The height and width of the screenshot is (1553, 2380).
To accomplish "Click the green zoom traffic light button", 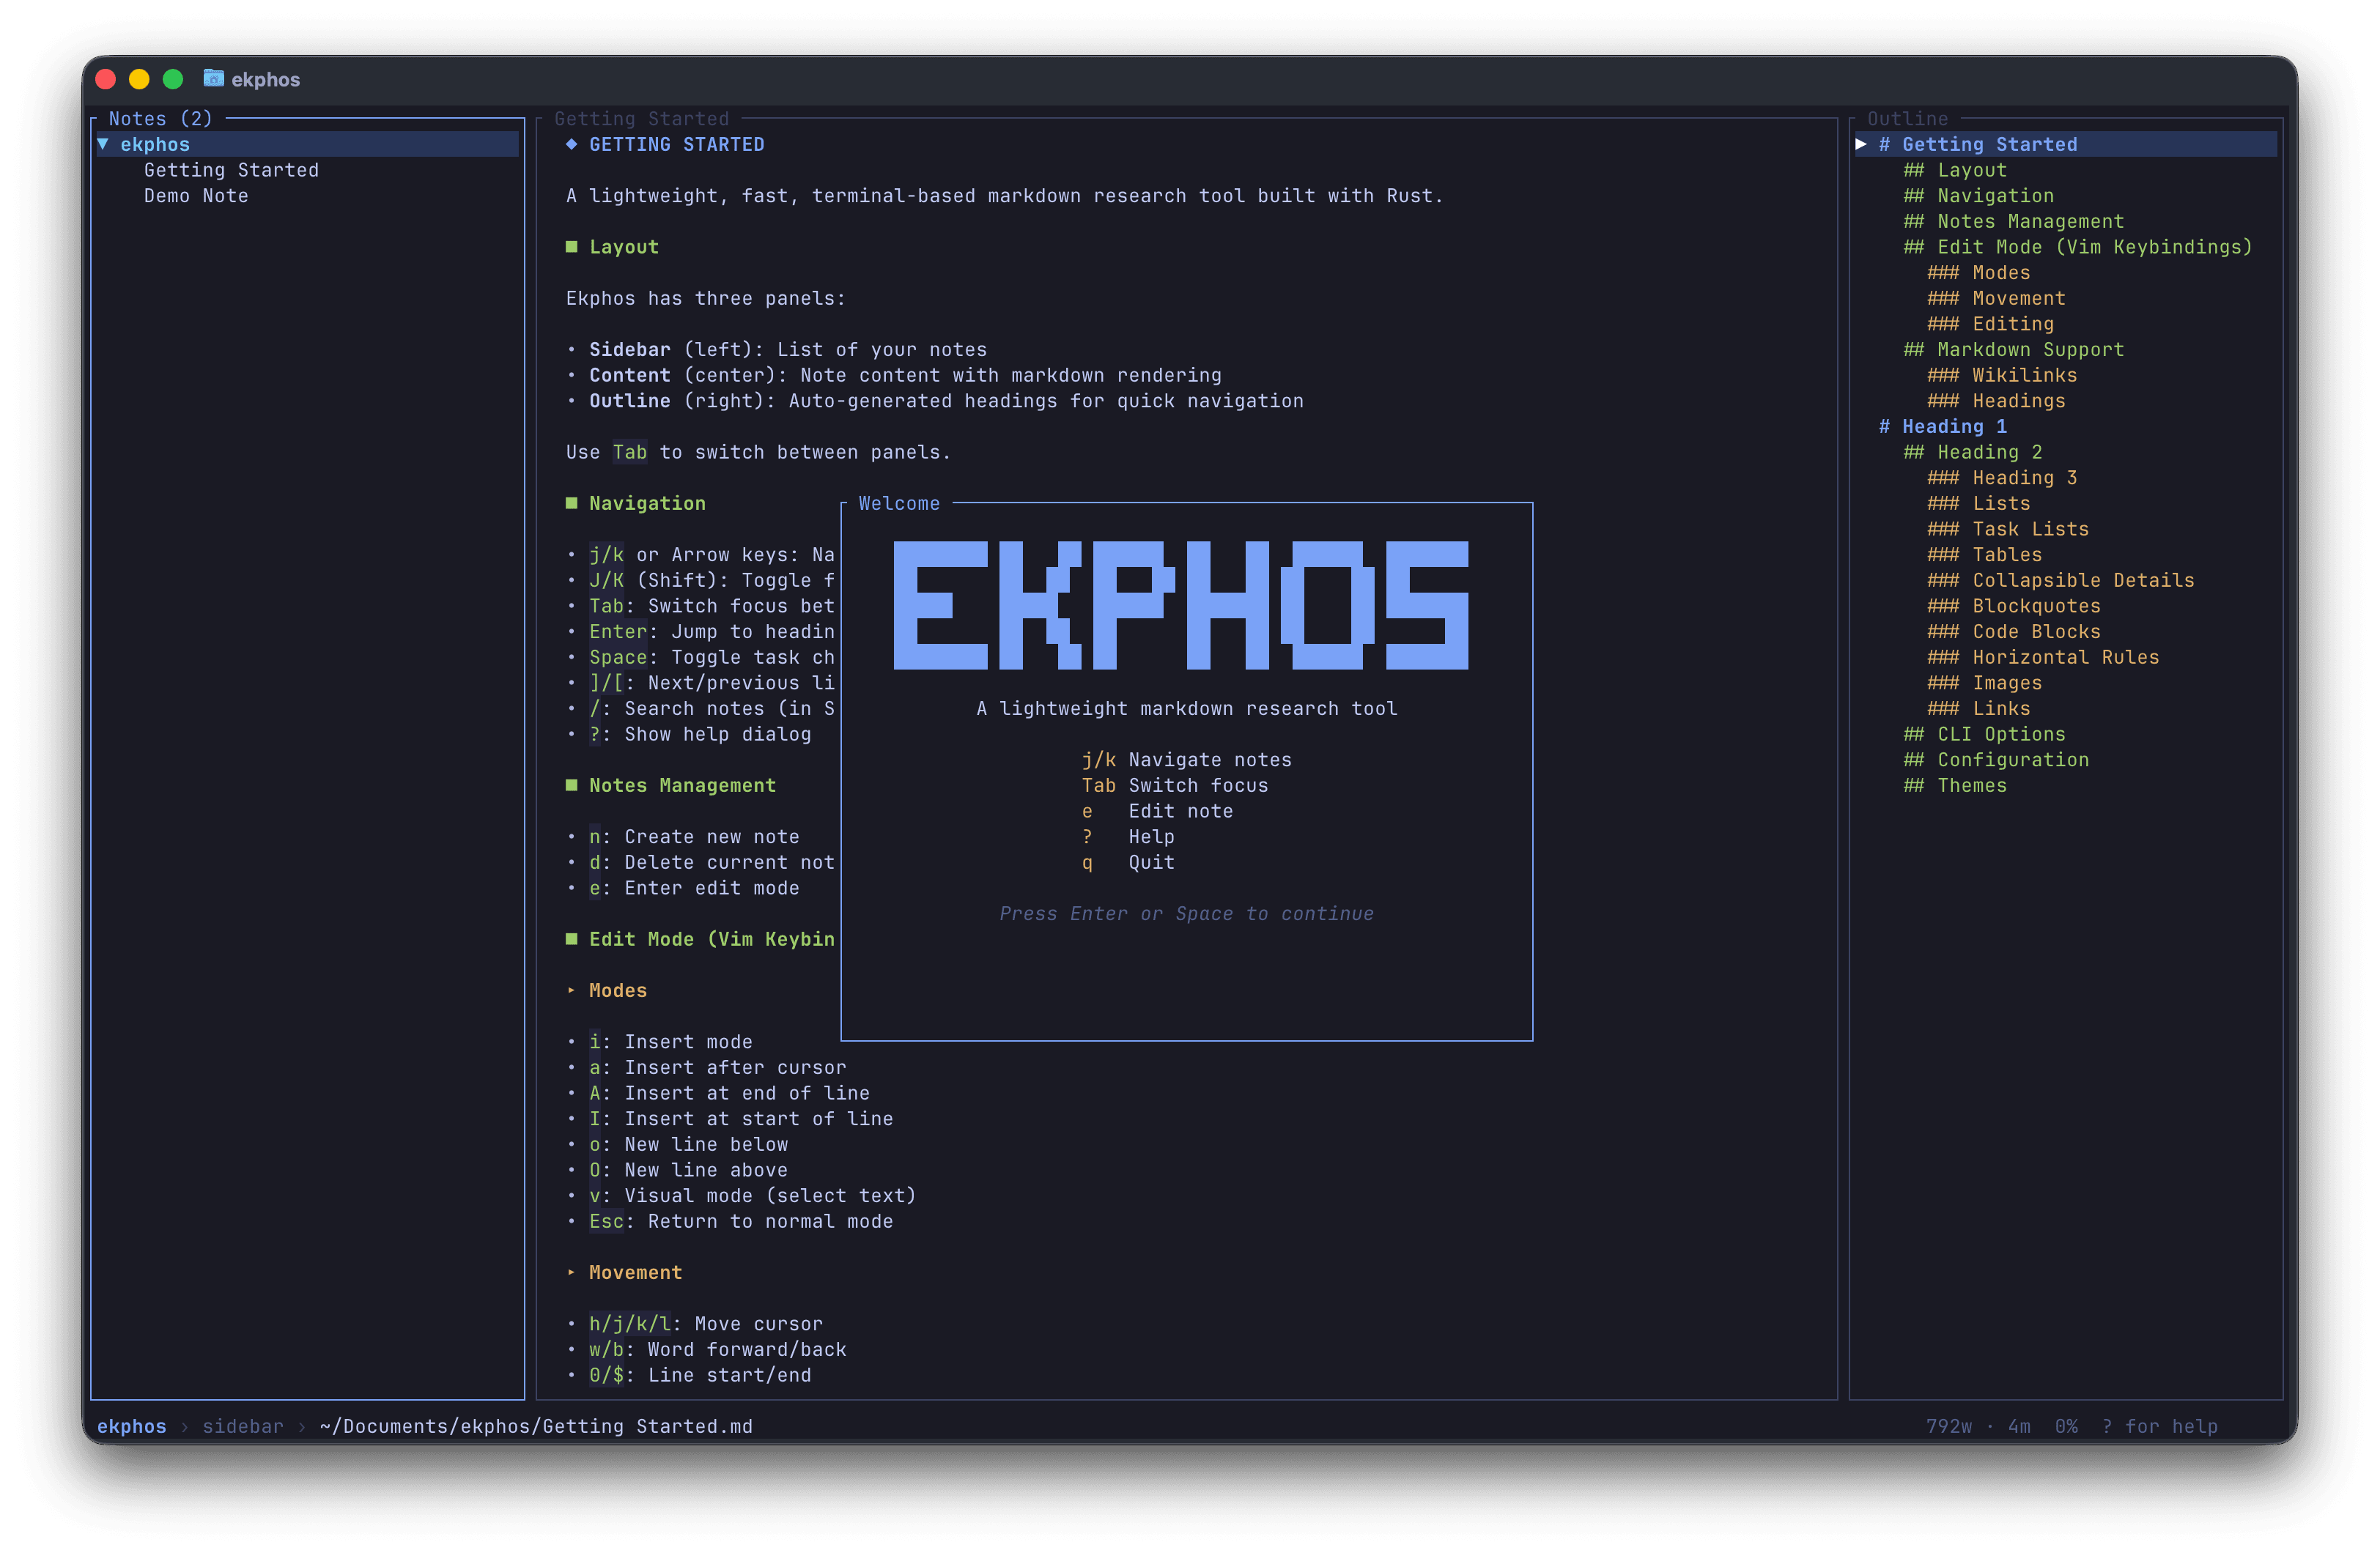I will pos(174,78).
